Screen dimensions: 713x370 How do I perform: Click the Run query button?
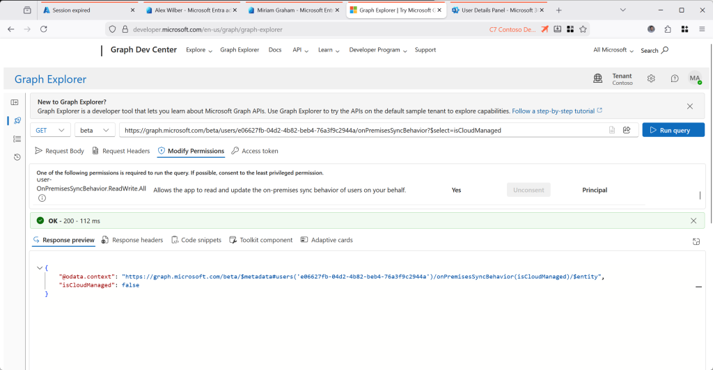point(673,130)
